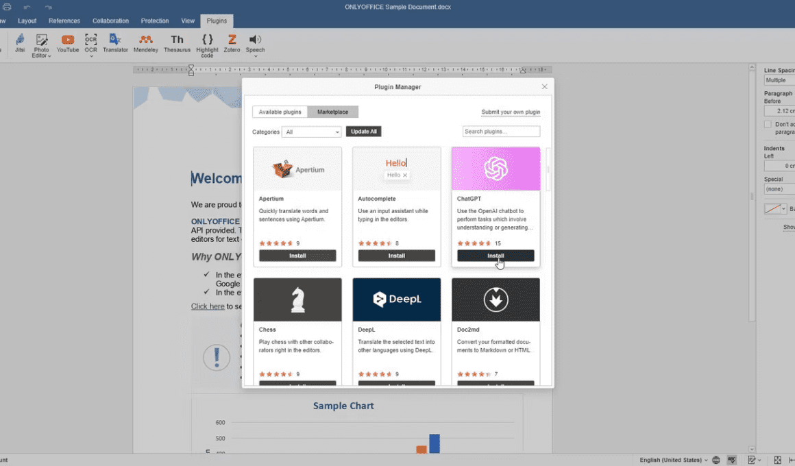Click the ChatGPT plugin name
The image size is (795, 466).
coord(469,199)
